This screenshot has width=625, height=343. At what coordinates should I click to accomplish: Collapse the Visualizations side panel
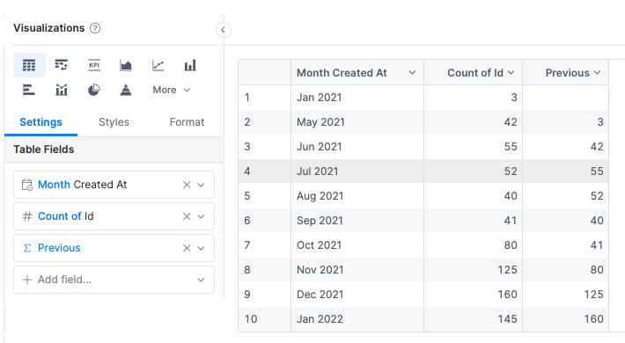coord(224,30)
